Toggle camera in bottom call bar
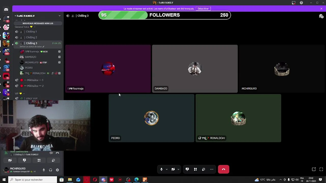The width and height of the screenshot is (326, 183). pos(173,169)
